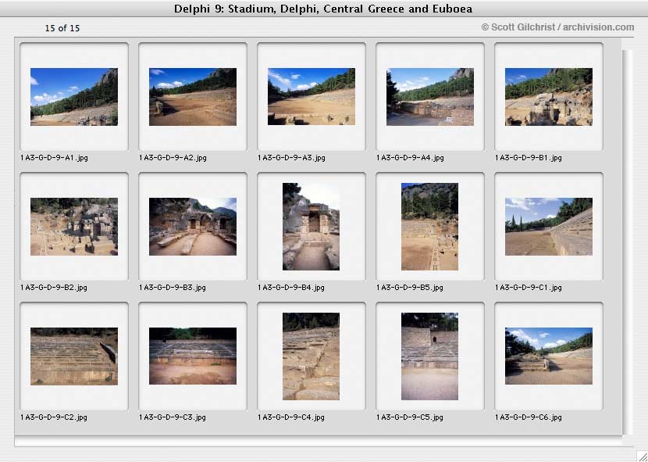Open thumbnail 1A3-G-D-9-B3.jpg
This screenshot has width=648, height=462.
point(193,227)
